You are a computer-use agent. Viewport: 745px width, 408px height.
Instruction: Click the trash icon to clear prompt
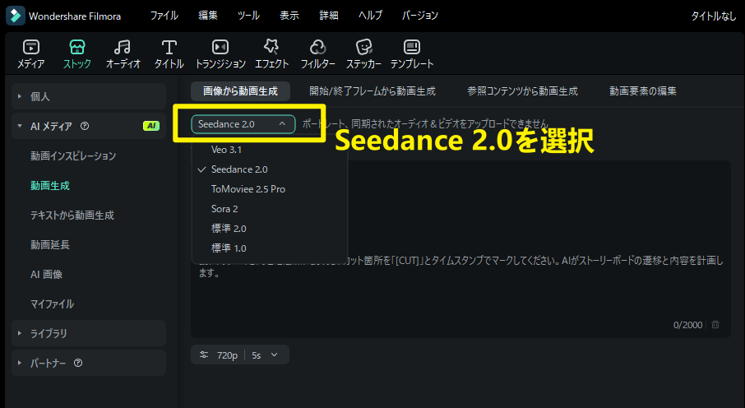(715, 325)
